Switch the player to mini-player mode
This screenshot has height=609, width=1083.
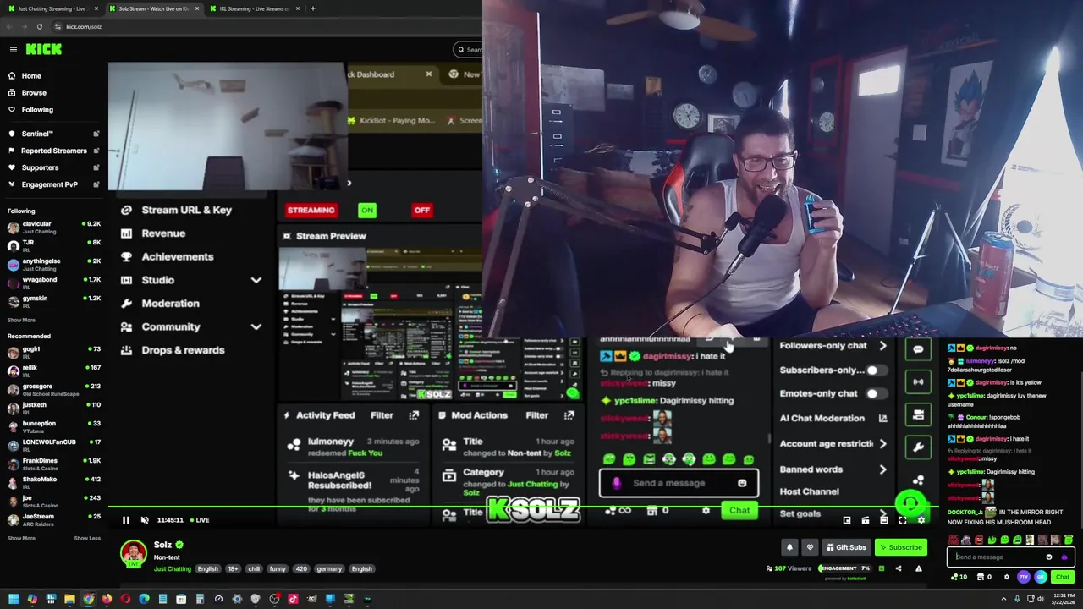coord(847,520)
